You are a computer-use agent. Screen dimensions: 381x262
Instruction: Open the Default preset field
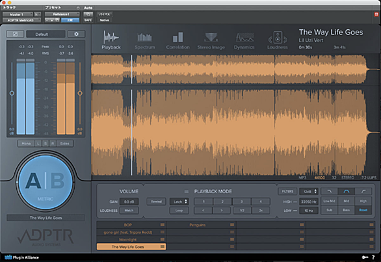(x=46, y=34)
